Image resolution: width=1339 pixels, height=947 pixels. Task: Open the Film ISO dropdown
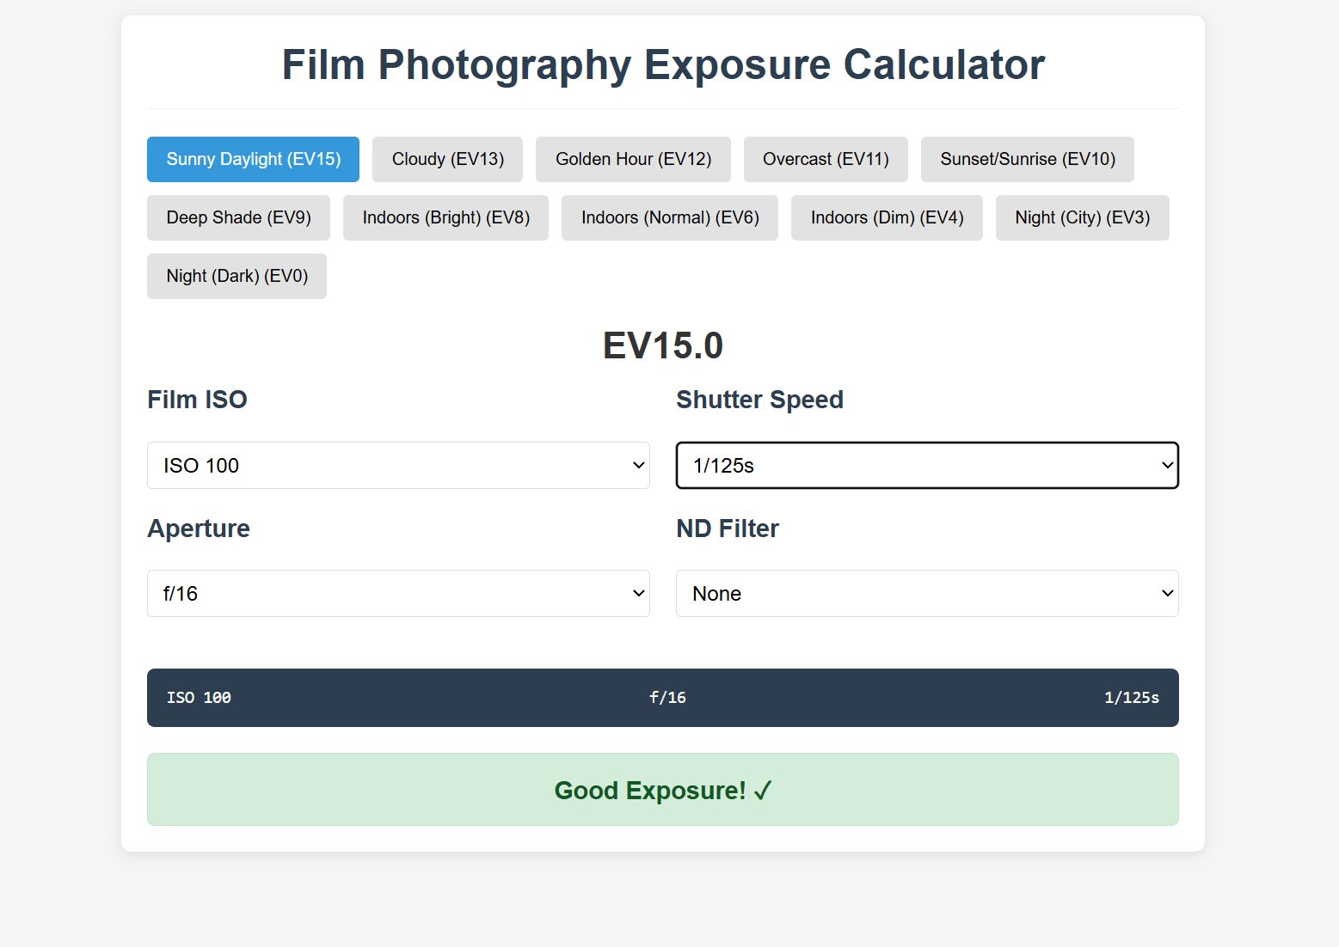pyautogui.click(x=398, y=465)
